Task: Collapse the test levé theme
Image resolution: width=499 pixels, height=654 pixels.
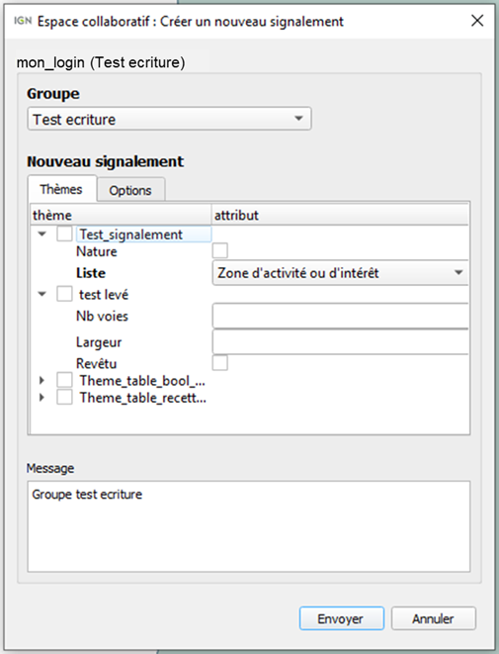Action: pyautogui.click(x=42, y=294)
